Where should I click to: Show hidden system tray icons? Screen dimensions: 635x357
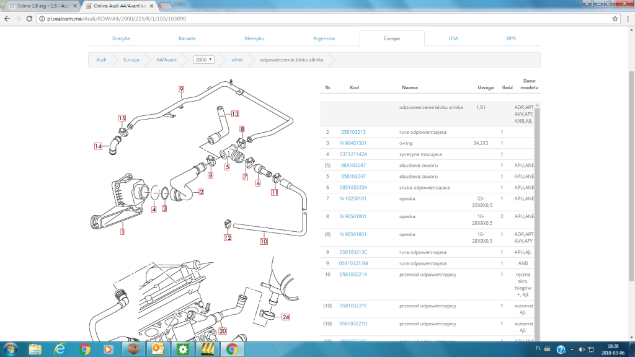coord(572,350)
